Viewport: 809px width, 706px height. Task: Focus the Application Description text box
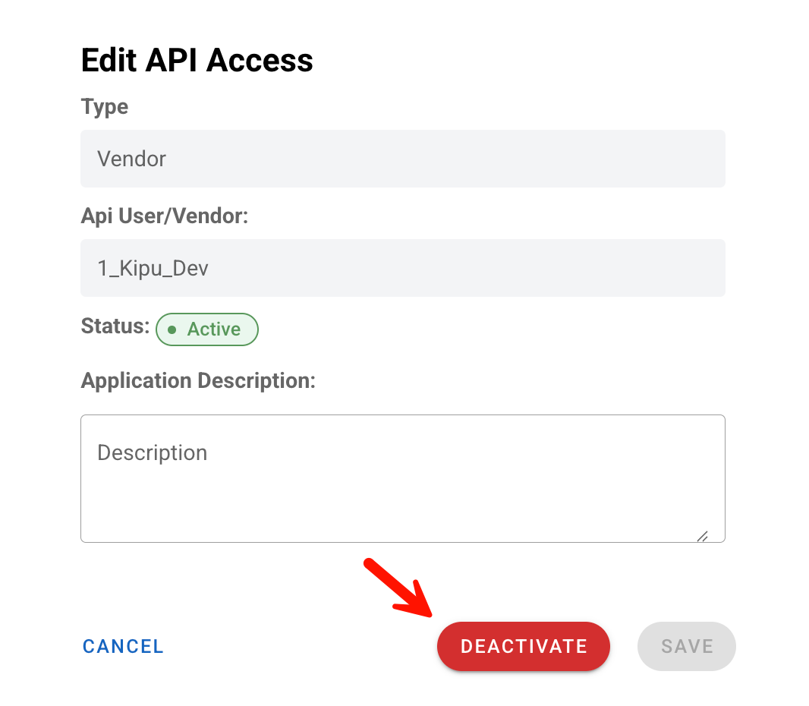click(402, 478)
